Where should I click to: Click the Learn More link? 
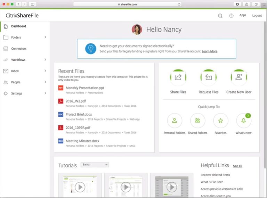209,51
